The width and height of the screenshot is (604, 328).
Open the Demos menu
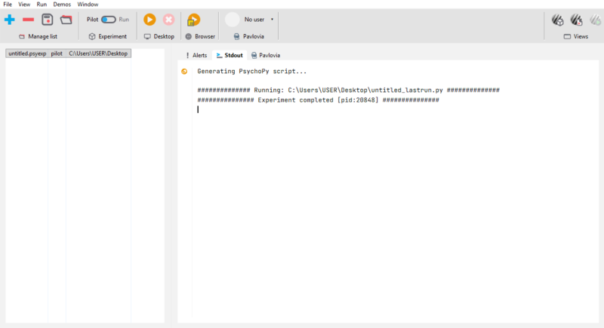[x=62, y=5]
